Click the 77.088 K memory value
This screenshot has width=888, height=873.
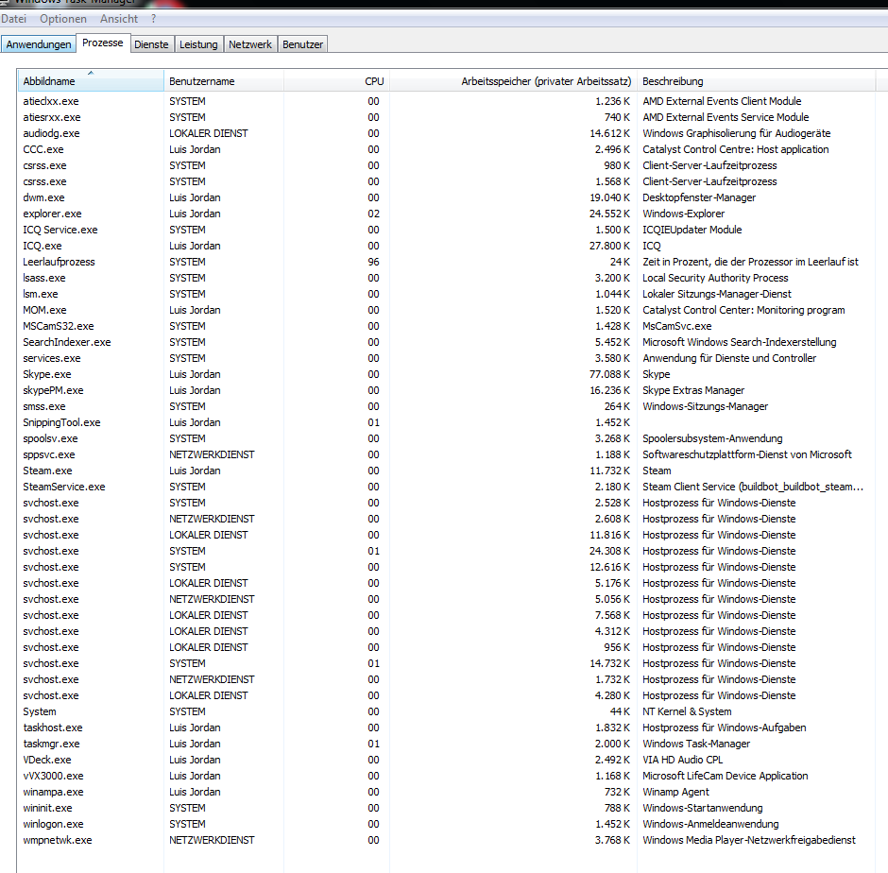[609, 374]
